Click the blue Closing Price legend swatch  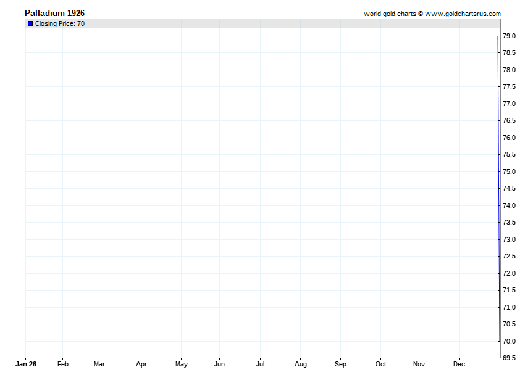pos(30,23)
